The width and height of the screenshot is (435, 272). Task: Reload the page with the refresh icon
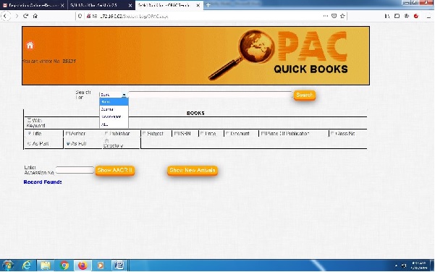point(26,16)
